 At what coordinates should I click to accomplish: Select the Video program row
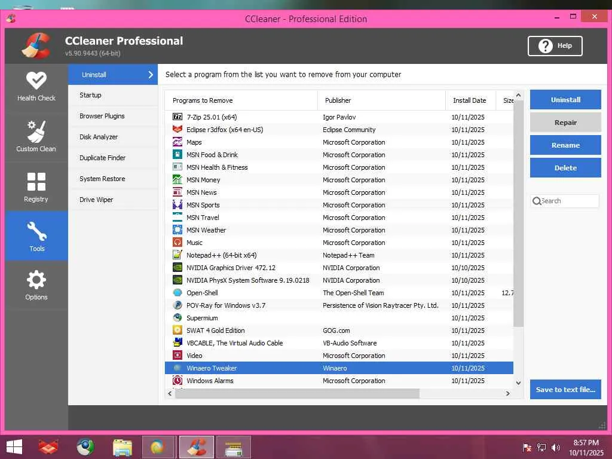pos(339,355)
